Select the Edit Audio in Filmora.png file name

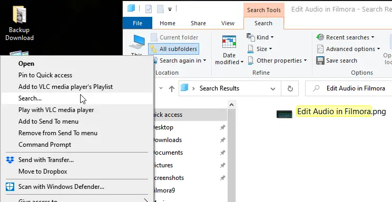pyautogui.click(x=341, y=112)
